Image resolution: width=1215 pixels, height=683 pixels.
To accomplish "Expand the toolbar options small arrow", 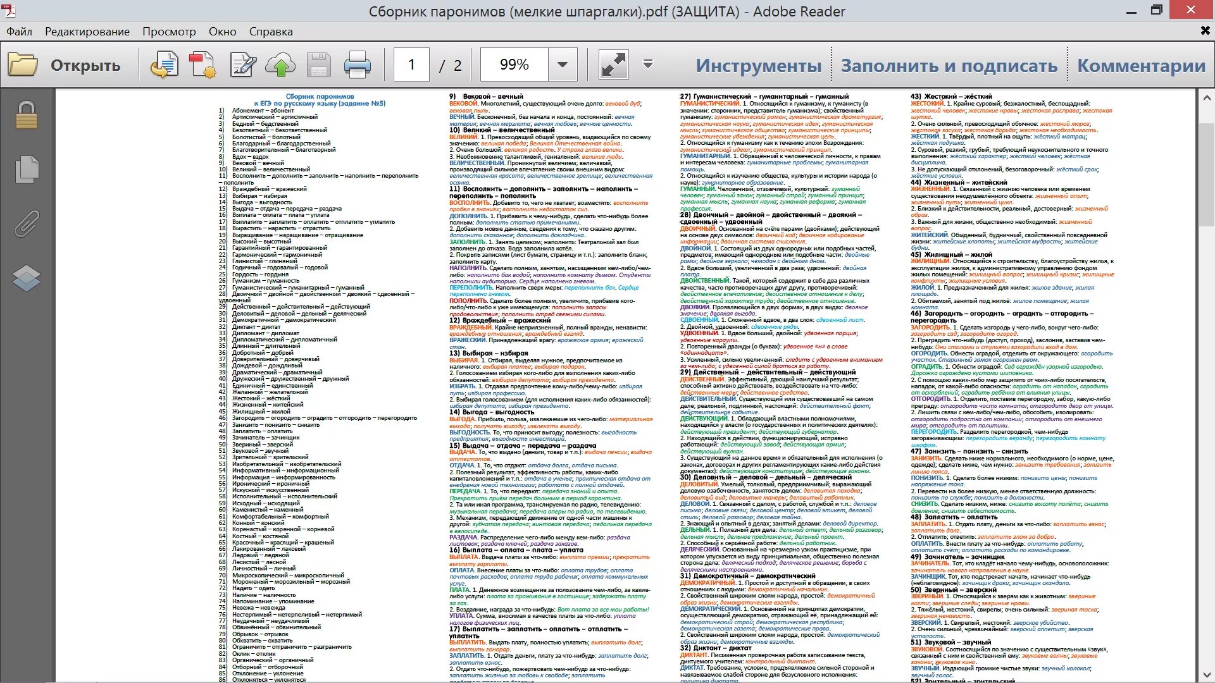I will (x=647, y=64).
